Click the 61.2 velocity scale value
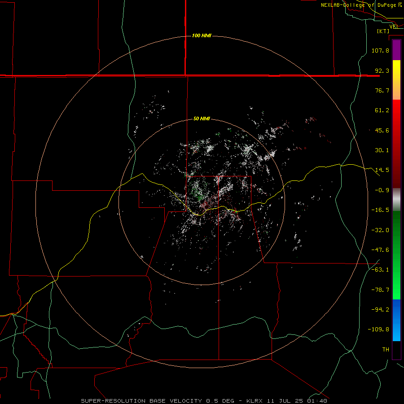Screen dimensions: 404x404 (x=382, y=110)
